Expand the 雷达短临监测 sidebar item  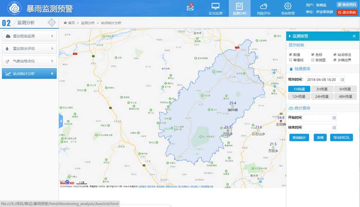pyautogui.click(x=29, y=36)
